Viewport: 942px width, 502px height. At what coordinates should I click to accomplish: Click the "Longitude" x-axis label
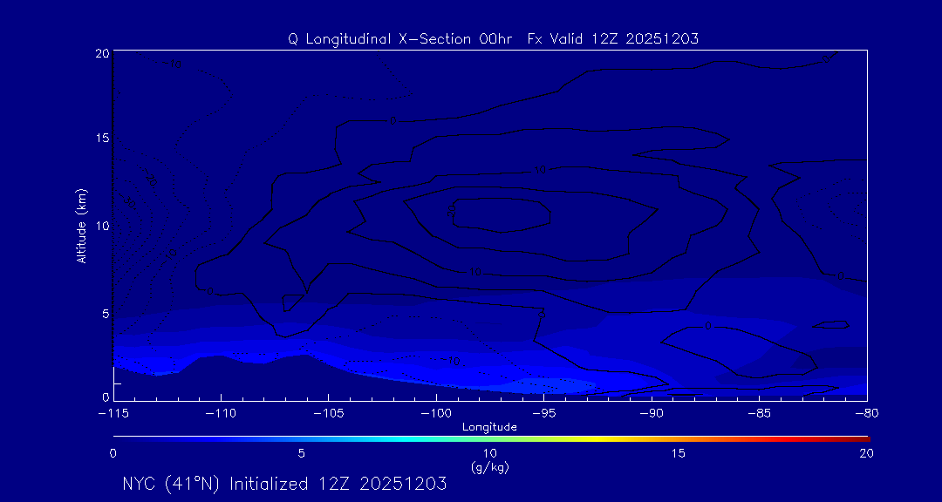[489, 428]
